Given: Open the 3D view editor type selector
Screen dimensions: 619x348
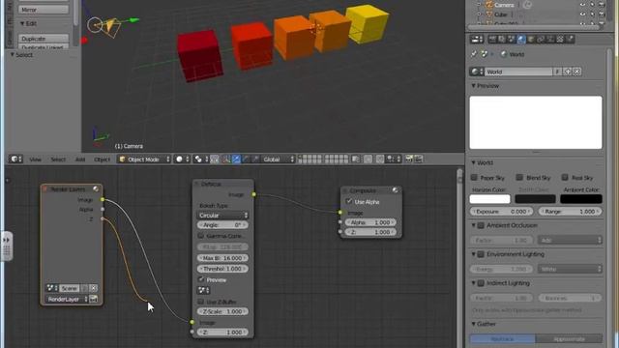Looking at the screenshot, I should tap(15, 159).
